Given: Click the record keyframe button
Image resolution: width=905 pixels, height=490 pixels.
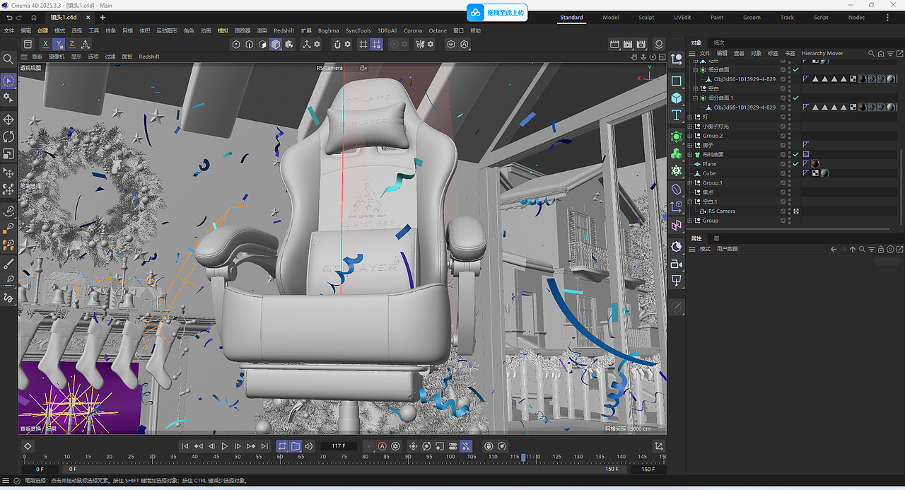Looking at the screenshot, I should (x=369, y=446).
